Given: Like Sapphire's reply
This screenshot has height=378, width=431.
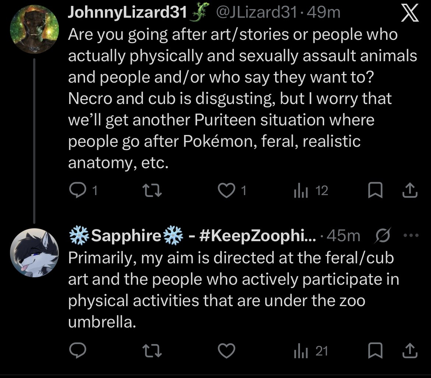Looking at the screenshot, I should (226, 351).
